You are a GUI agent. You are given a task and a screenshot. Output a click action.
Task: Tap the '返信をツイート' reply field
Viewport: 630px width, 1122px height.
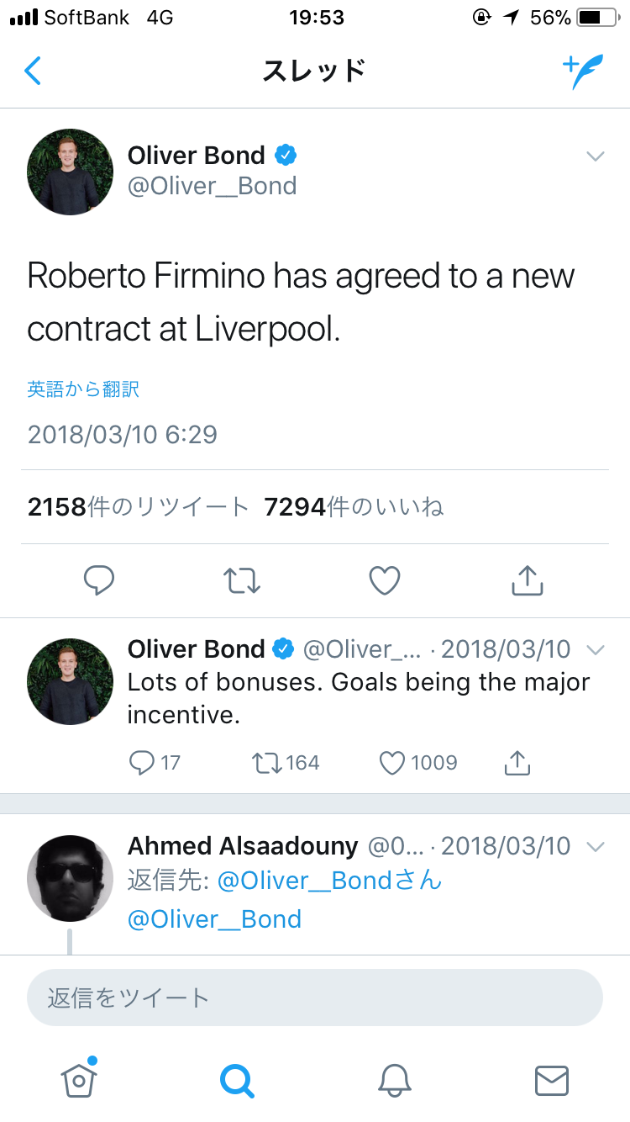click(x=315, y=998)
